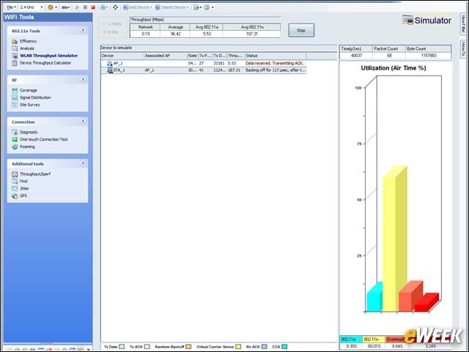Open the Add Device menu
Viewport: 469px width, 352px height.
137,7
